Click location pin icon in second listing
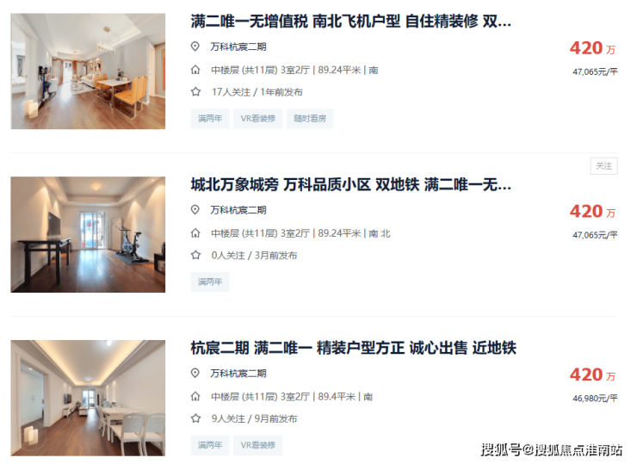 pyautogui.click(x=195, y=210)
